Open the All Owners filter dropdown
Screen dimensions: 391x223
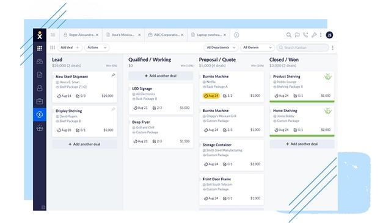point(257,48)
